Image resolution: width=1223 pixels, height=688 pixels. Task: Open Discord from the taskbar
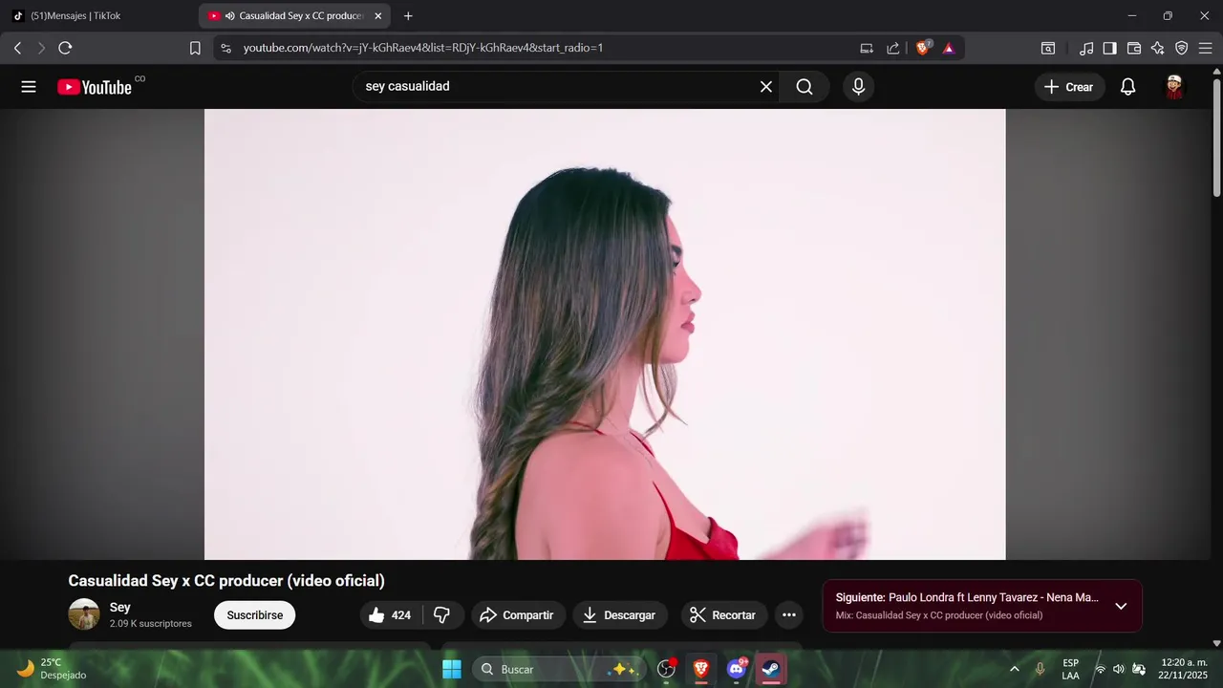736,669
